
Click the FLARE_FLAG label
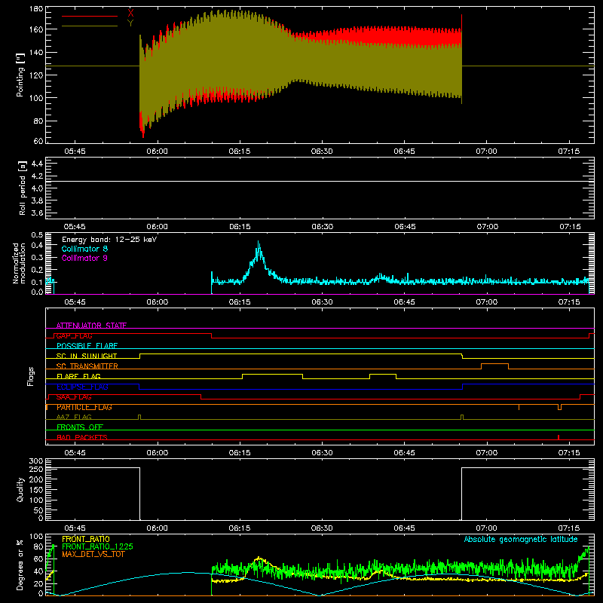[78, 376]
